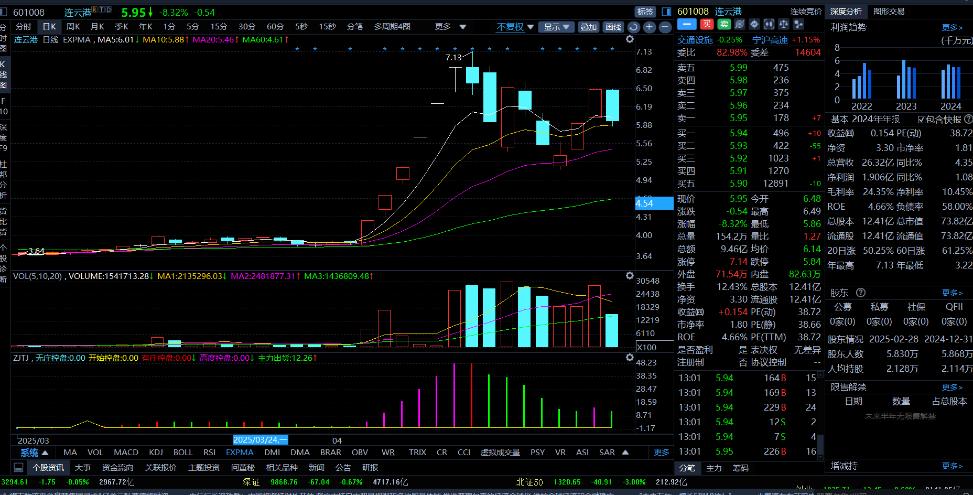
Task: Click the 画线 drawing button
Action: point(613,27)
